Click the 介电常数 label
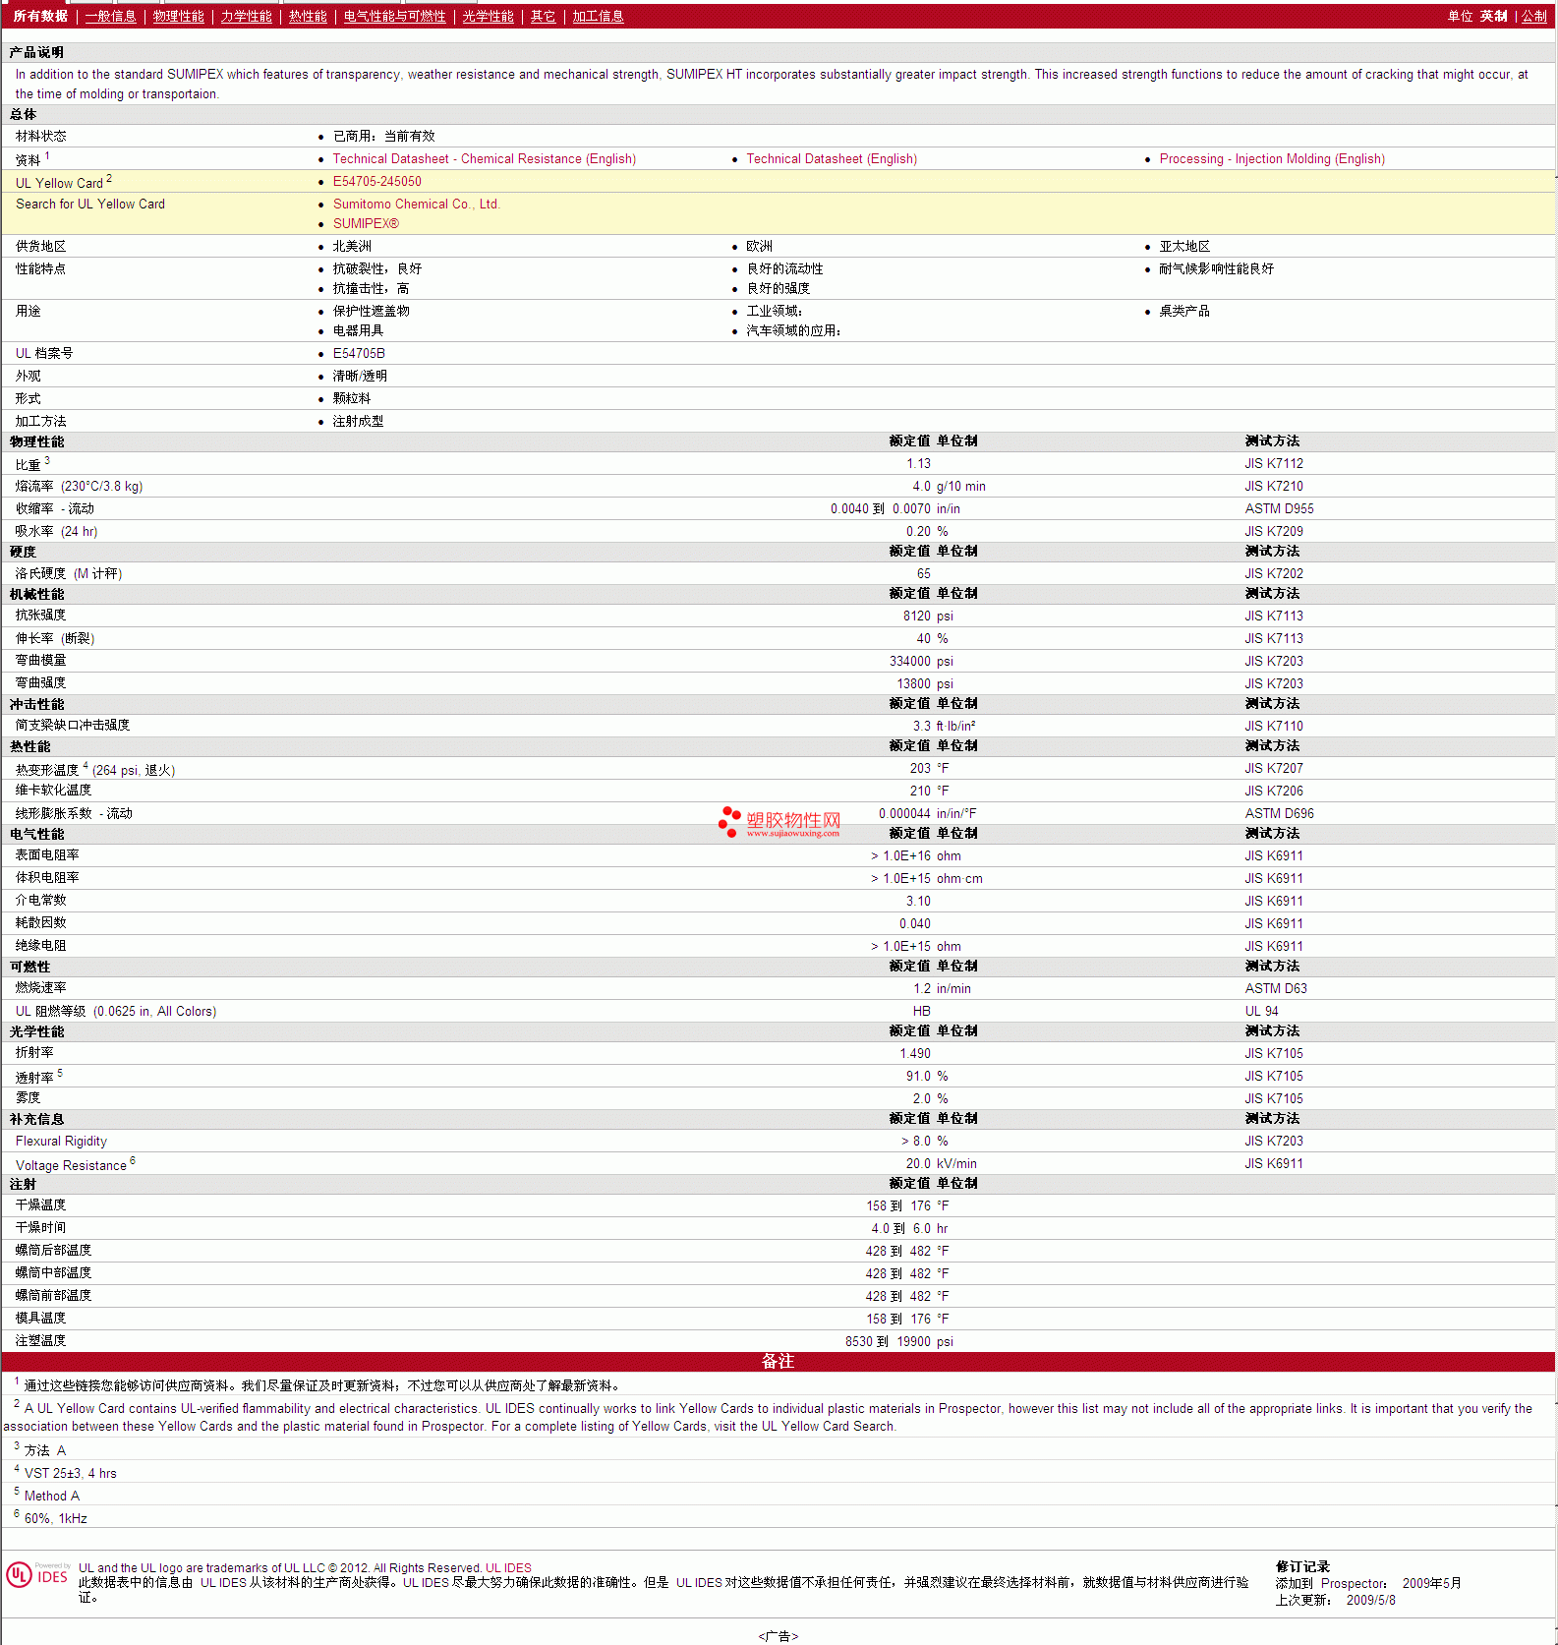 point(40,900)
